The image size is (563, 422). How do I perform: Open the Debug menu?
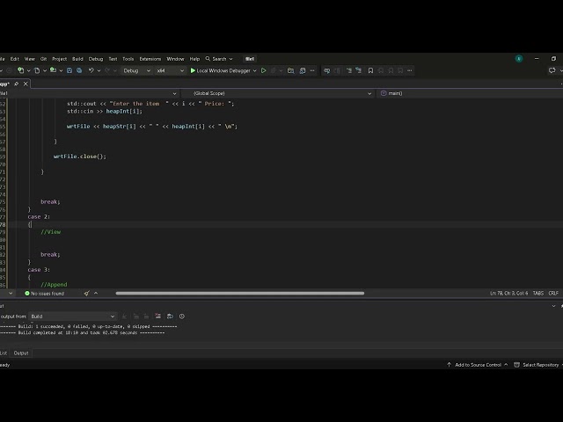pos(96,59)
